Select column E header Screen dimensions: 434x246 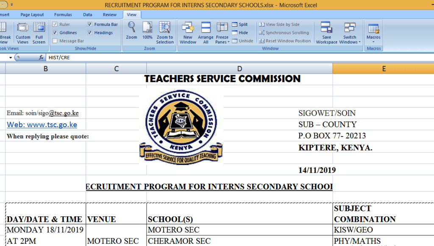click(x=383, y=69)
